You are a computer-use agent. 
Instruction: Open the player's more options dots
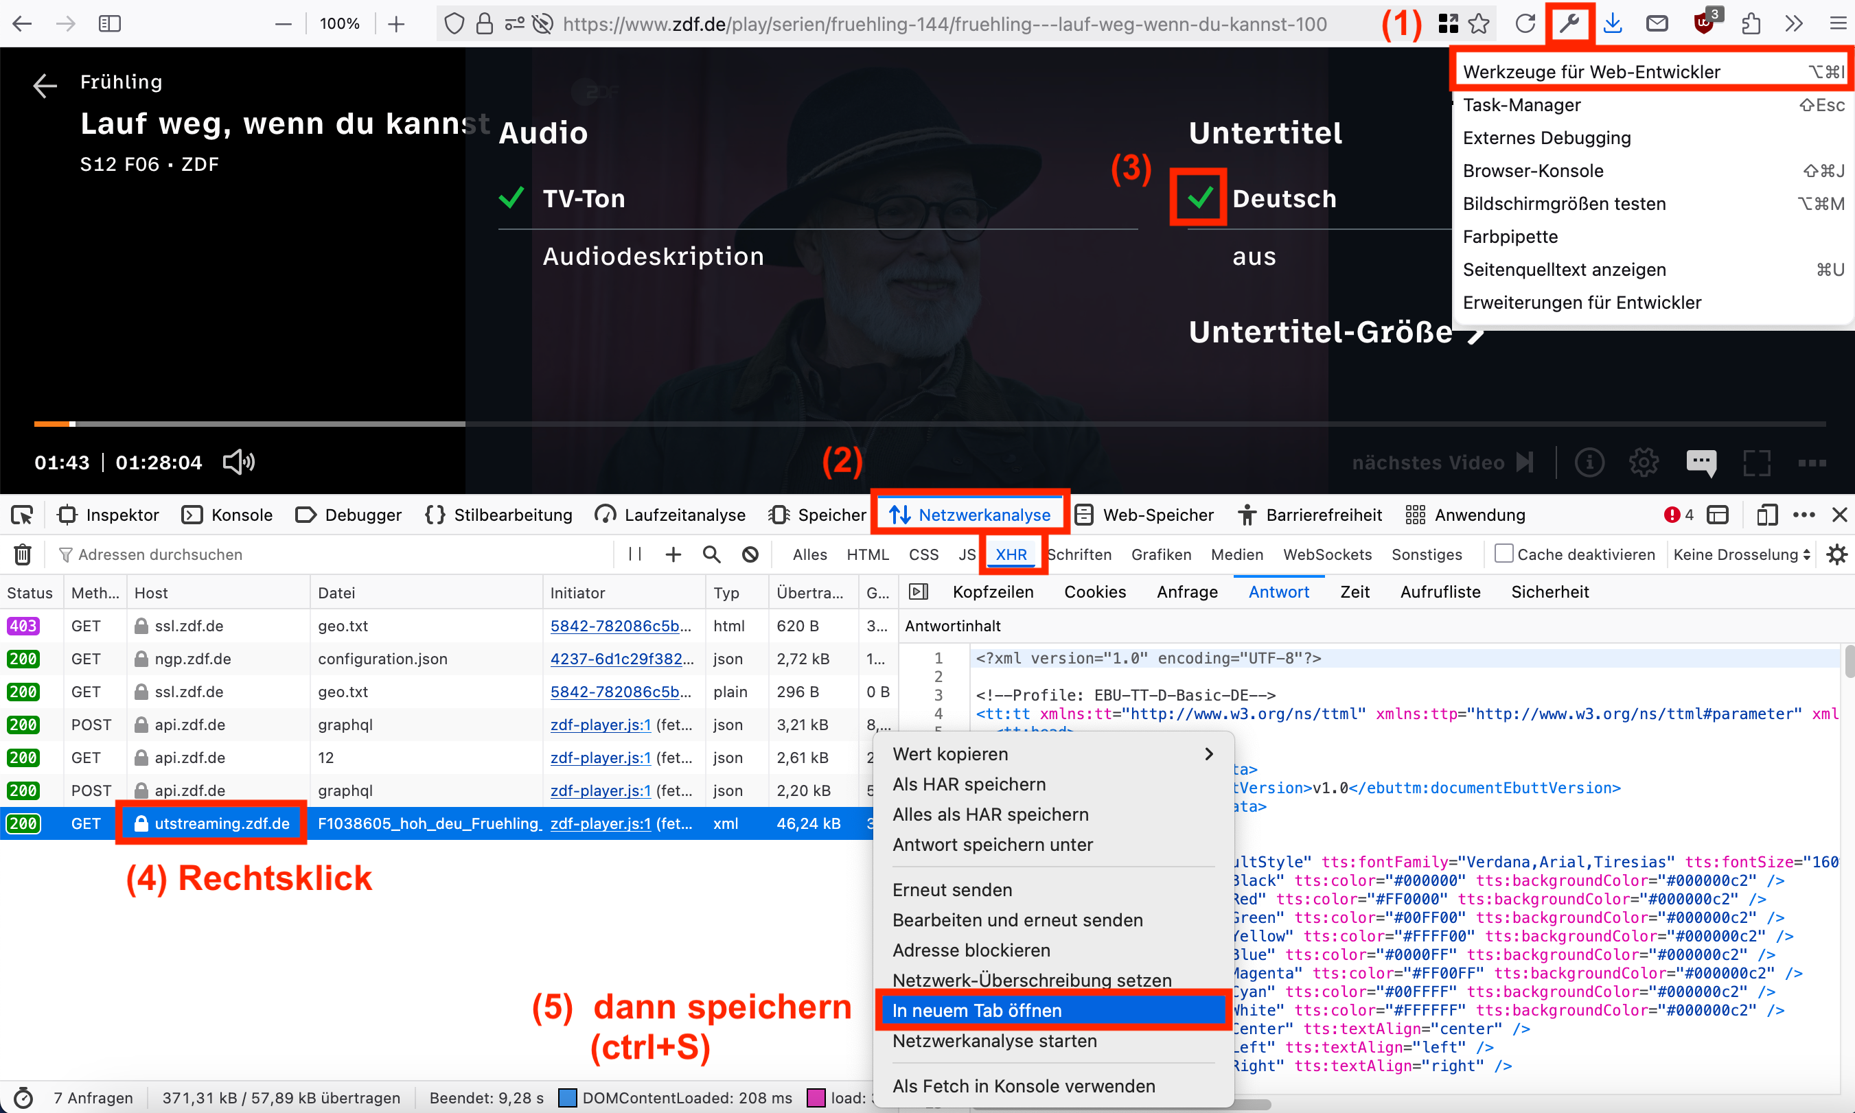click(1812, 462)
